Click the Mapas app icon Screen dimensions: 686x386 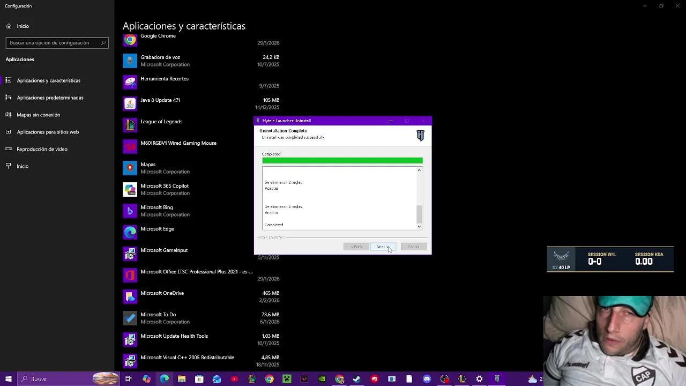[x=130, y=168]
